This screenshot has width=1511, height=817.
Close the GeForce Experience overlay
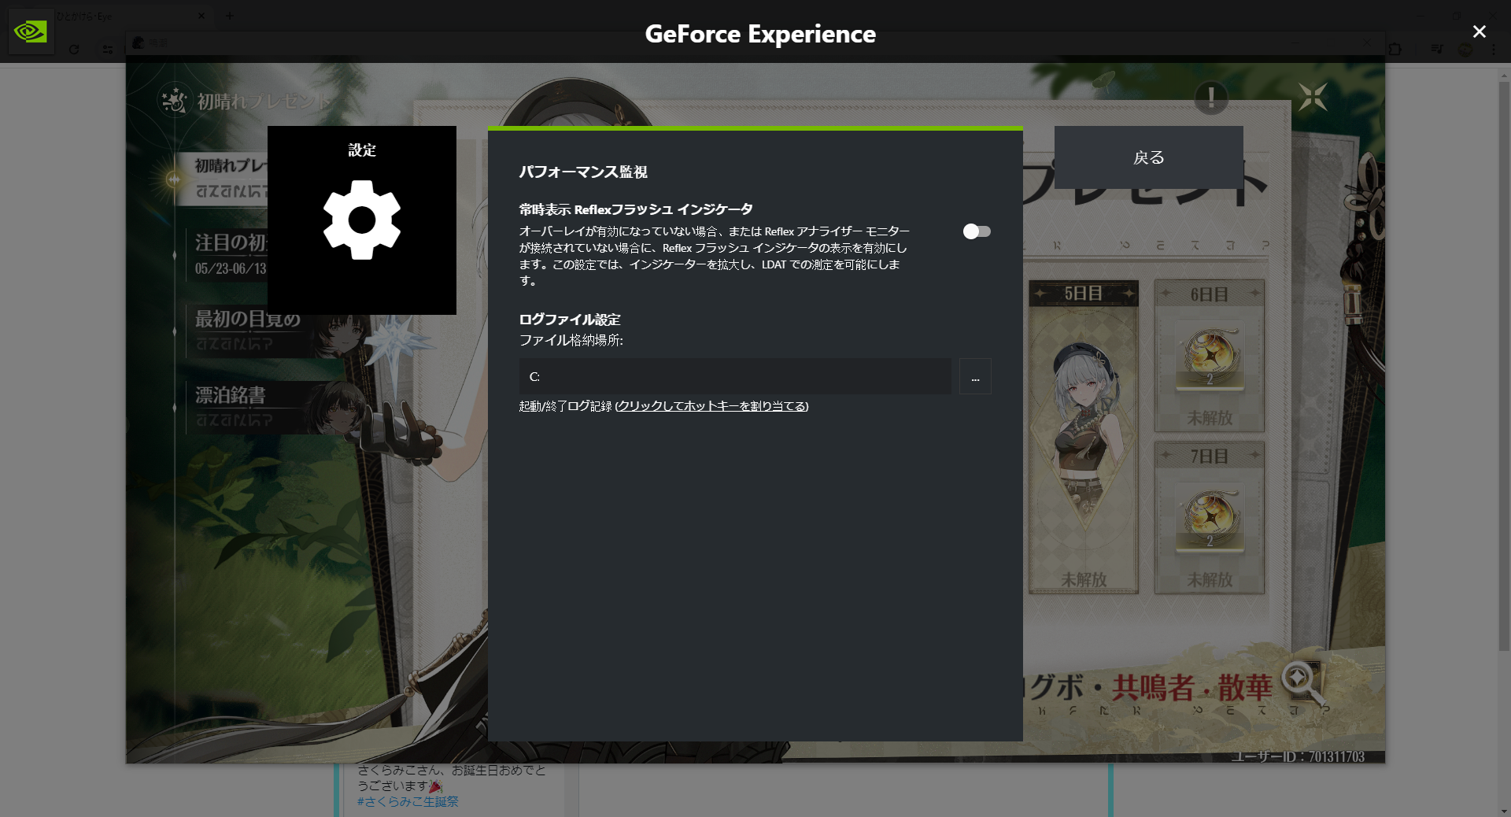(1479, 31)
